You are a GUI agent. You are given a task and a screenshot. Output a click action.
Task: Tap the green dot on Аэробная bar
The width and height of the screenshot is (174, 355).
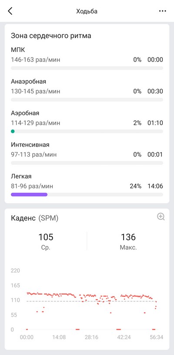tap(13, 131)
